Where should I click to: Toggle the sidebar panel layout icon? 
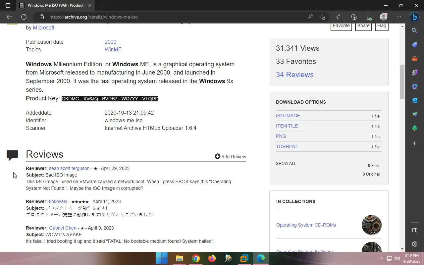pyautogui.click(x=414, y=230)
